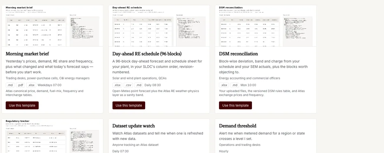Open the DSM reconciliation card title

[x=239, y=54]
